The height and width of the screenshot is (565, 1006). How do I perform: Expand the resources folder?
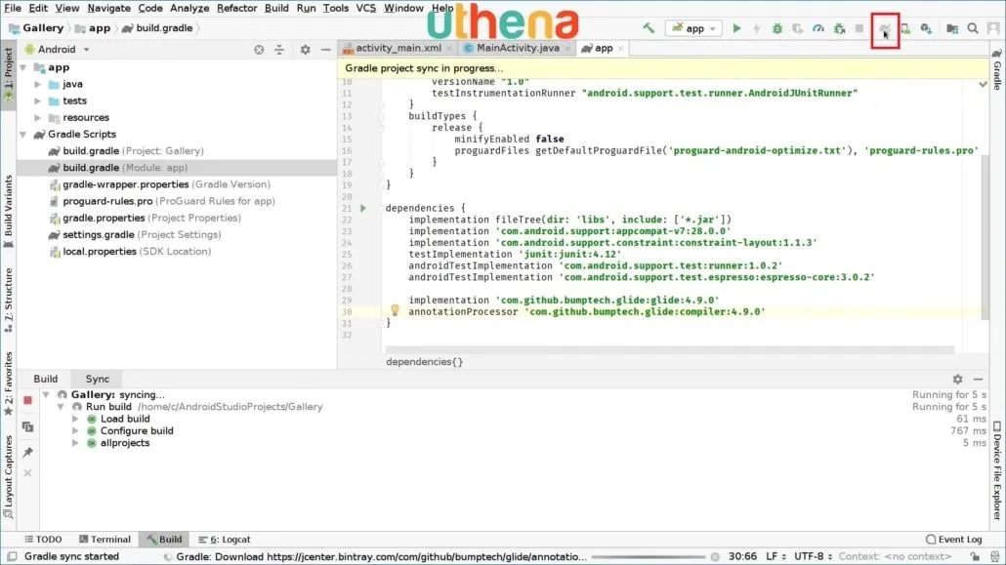pos(38,117)
